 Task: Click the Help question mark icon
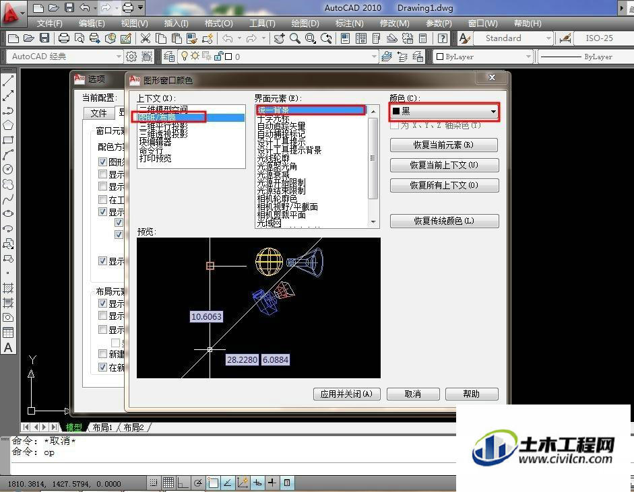pos(443,38)
